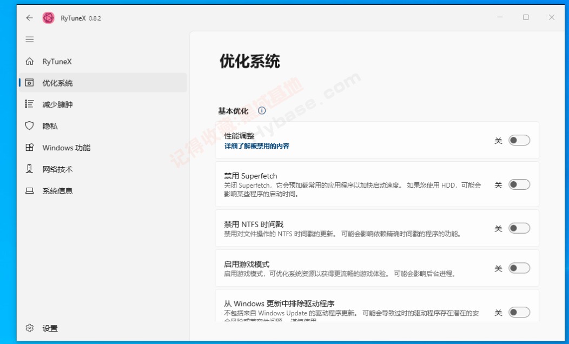Maximize the RyTuneX window
Viewport: 569px width, 344px height.
[x=525, y=17]
